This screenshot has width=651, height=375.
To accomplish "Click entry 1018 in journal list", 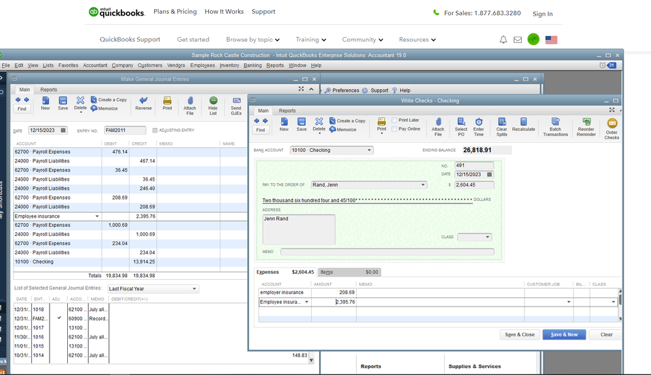I will coord(38,309).
